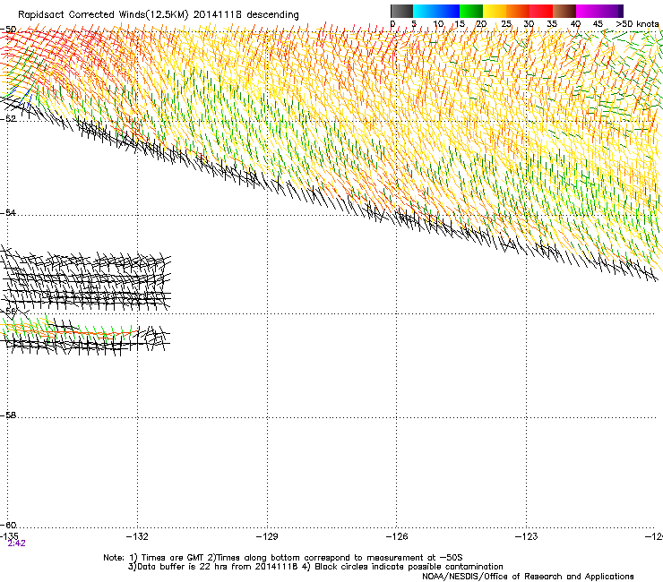Click the yellow 20-25 knots color swatch
The height and width of the screenshot is (582, 663).
click(495, 11)
